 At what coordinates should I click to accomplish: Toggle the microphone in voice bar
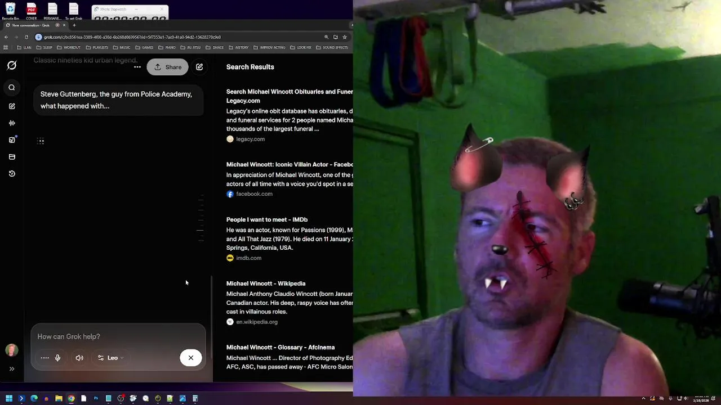tap(57, 358)
